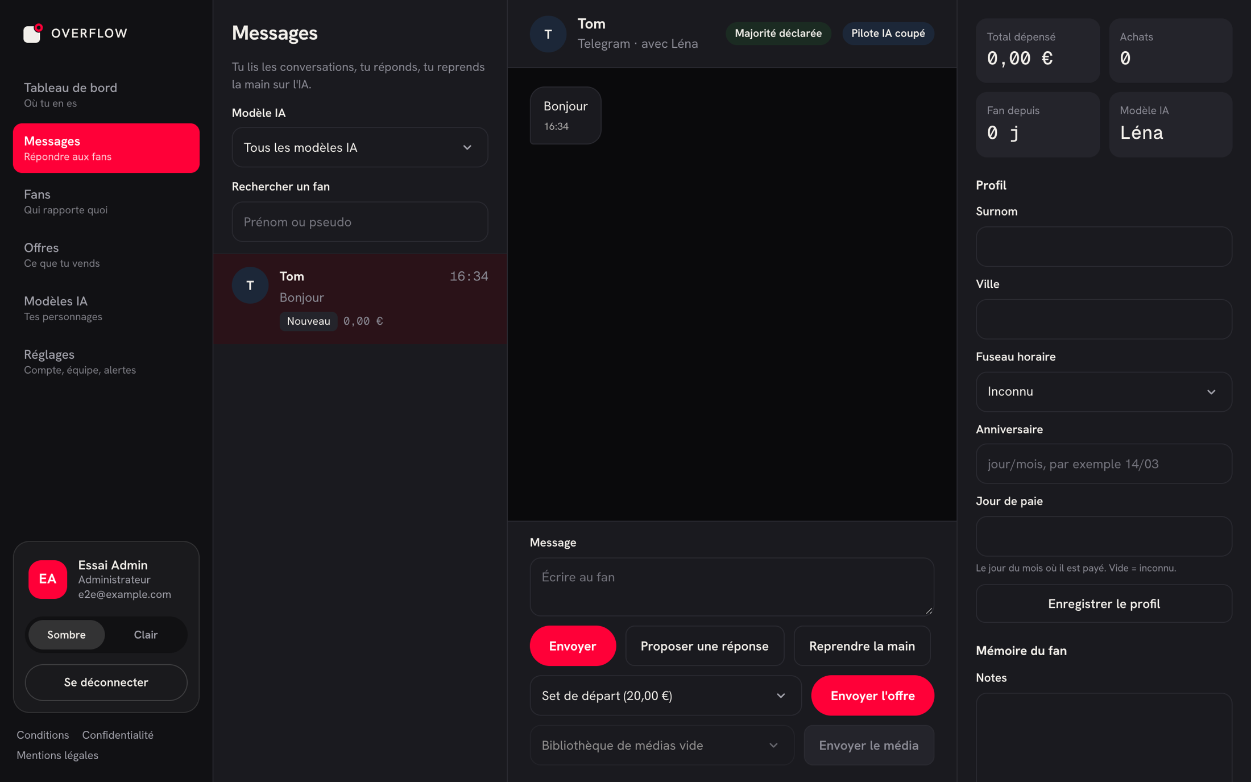Click the Total dépensé card

[x=1037, y=51]
